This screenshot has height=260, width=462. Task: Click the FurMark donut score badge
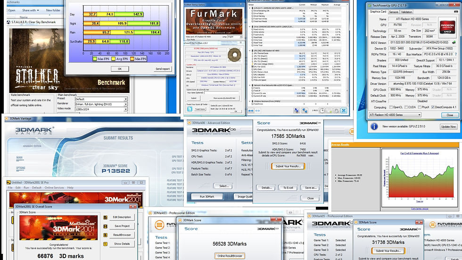[x=234, y=55]
